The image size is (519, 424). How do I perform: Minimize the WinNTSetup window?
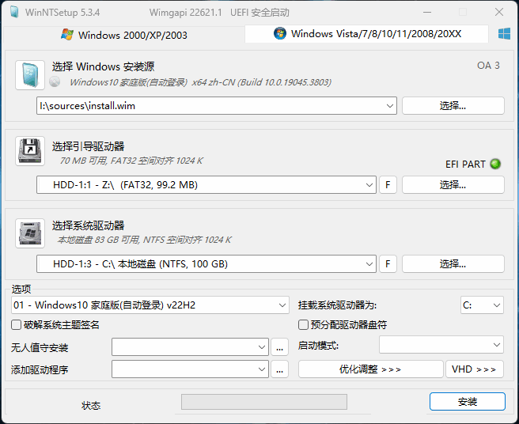[x=427, y=12]
